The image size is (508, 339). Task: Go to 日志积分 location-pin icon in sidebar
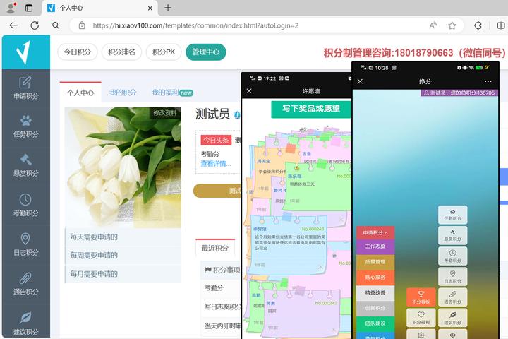26,244
